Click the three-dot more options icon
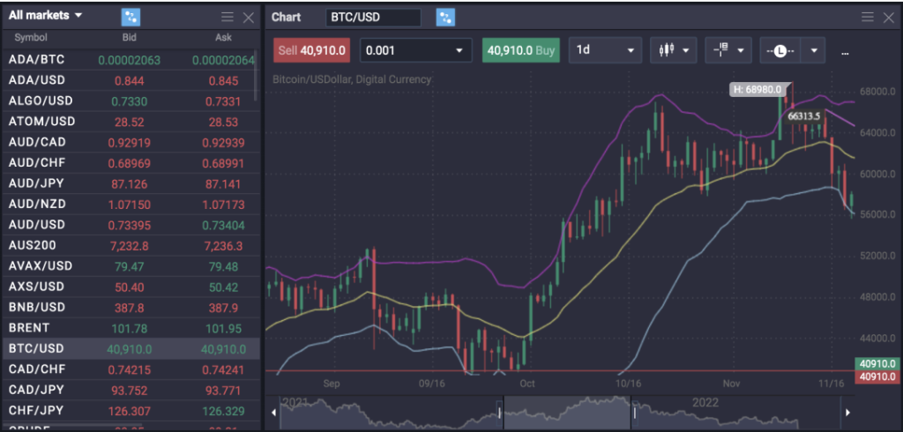The width and height of the screenshot is (903, 432). point(845,51)
